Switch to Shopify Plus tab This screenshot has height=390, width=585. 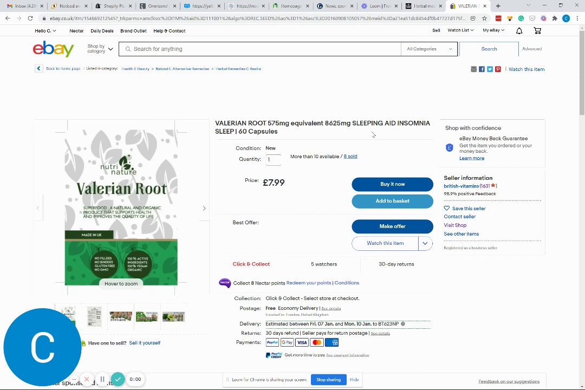click(113, 6)
